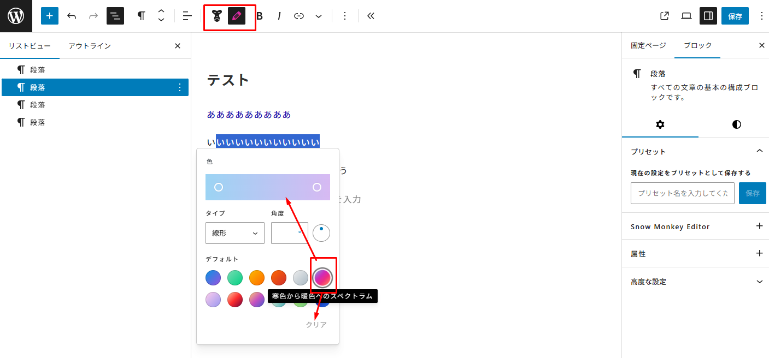Viewport: 769px width, 358px height.
Task: Click the クリア button in color popover
Action: (x=316, y=325)
